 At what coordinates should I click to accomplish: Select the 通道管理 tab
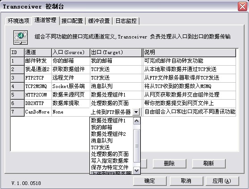[x=46, y=20]
